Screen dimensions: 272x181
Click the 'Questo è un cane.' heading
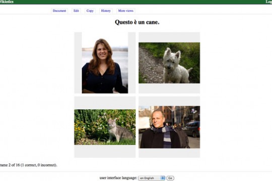pos(137,22)
